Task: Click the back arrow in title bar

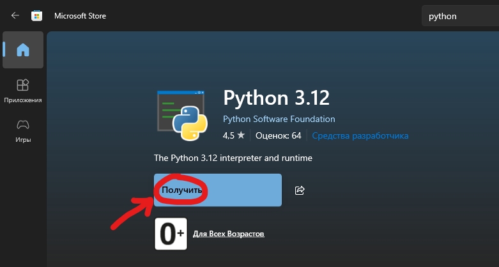Action: click(x=15, y=16)
